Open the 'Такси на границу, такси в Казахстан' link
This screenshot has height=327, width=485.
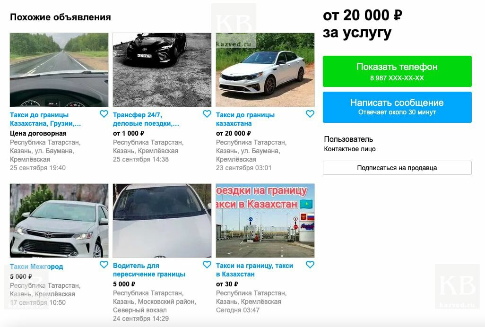pos(255,270)
